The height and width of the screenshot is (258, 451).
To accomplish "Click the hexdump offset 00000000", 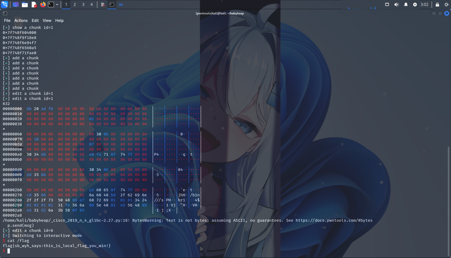I will tap(12, 109).
